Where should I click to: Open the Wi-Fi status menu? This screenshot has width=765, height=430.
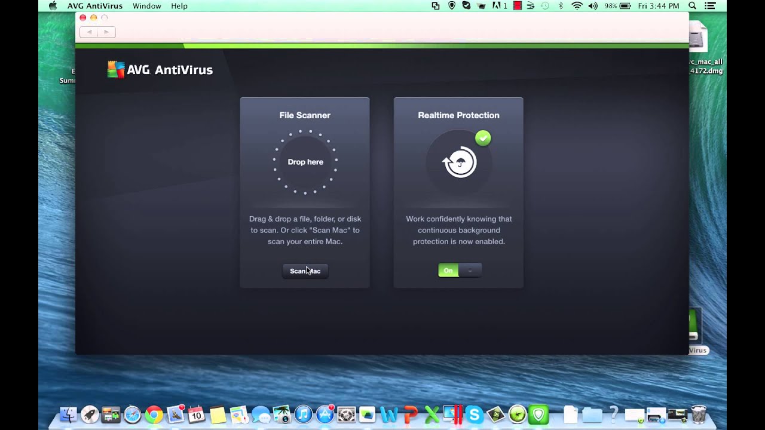point(577,6)
